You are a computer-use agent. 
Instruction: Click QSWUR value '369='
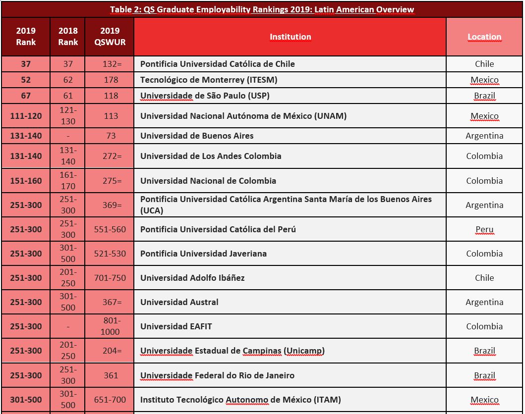pos(110,205)
